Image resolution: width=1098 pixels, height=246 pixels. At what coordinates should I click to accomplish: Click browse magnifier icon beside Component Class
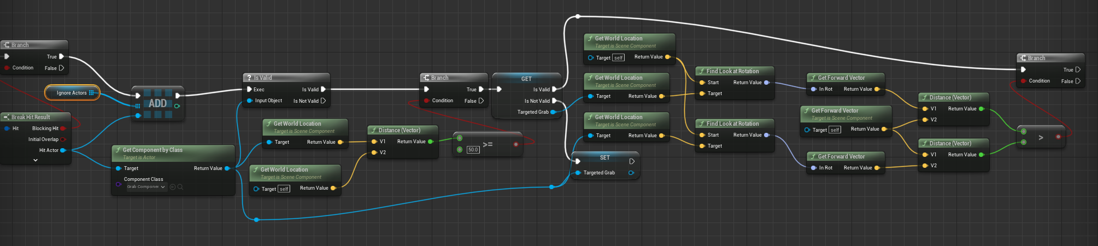point(180,187)
